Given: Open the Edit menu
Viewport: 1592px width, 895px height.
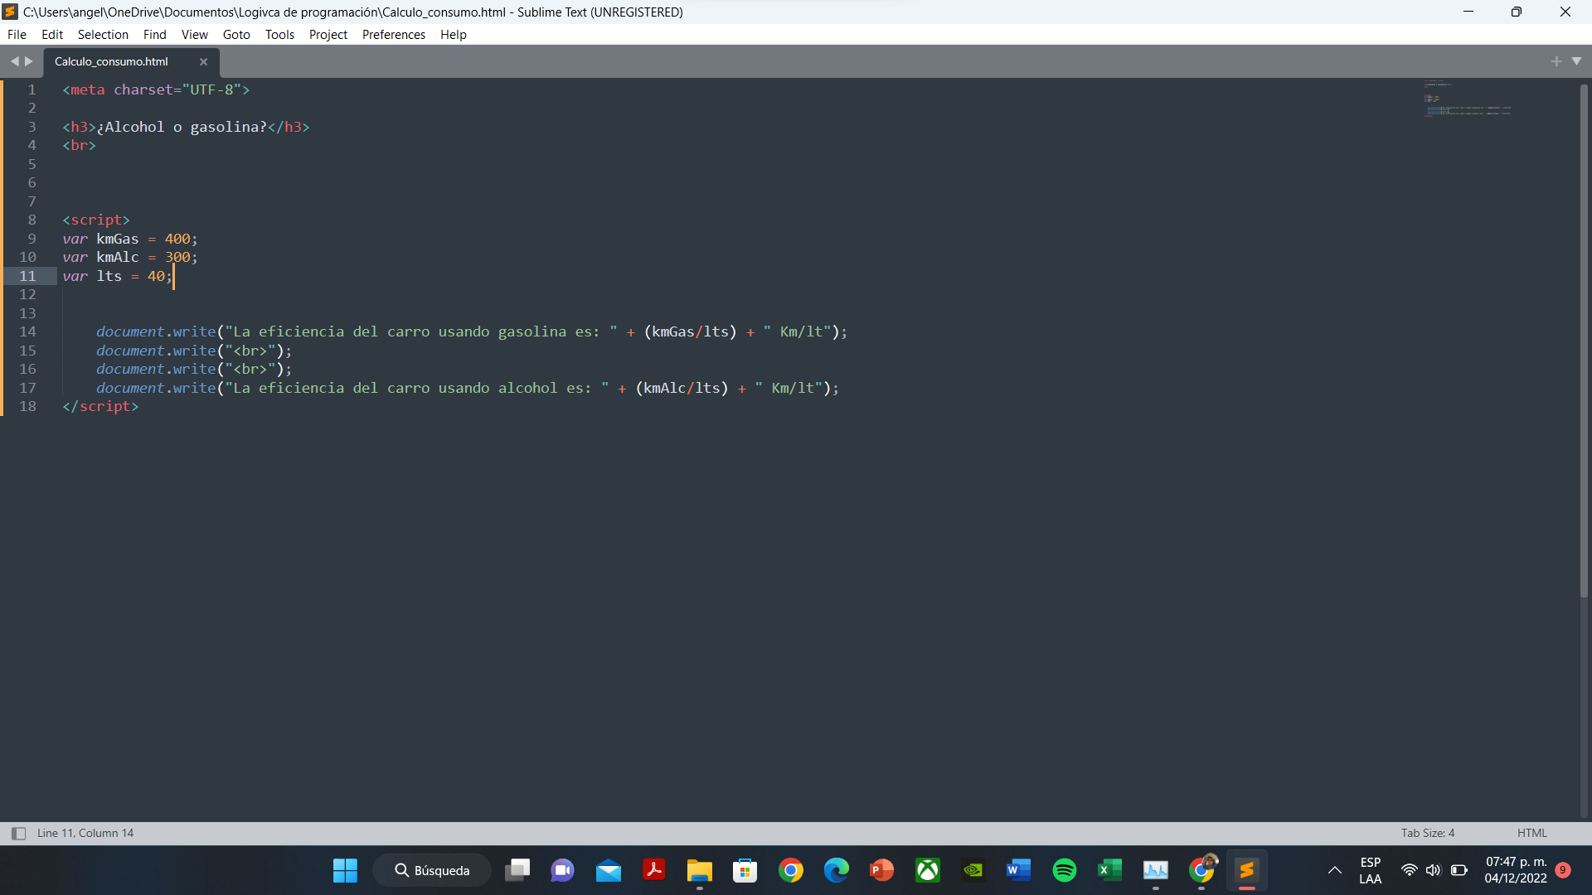Looking at the screenshot, I should tap(52, 34).
